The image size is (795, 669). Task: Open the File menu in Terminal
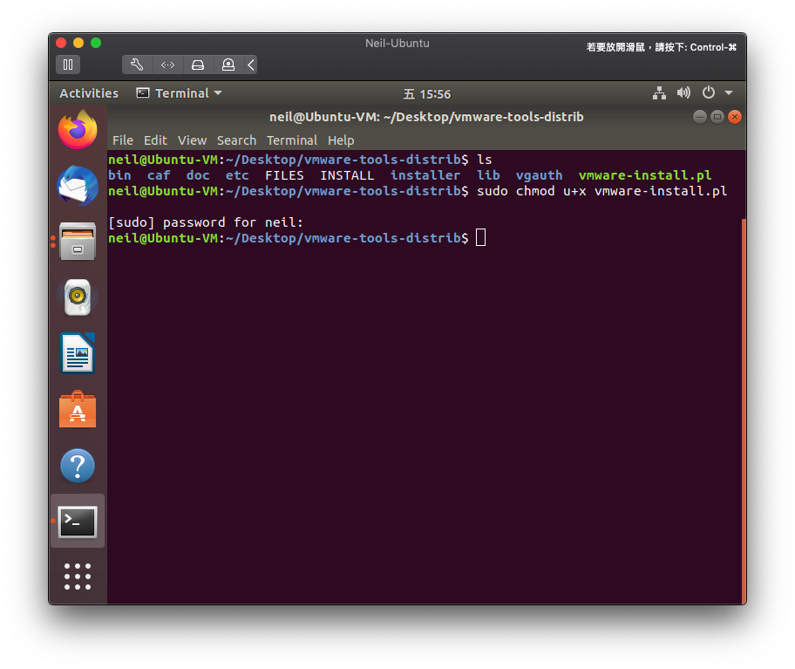122,140
